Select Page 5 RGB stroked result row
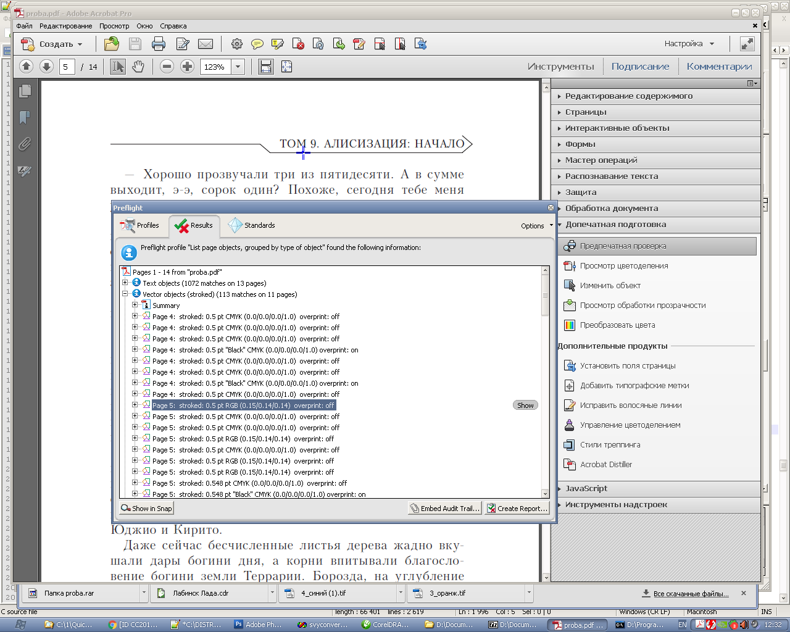Image resolution: width=790 pixels, height=632 pixels. point(243,405)
